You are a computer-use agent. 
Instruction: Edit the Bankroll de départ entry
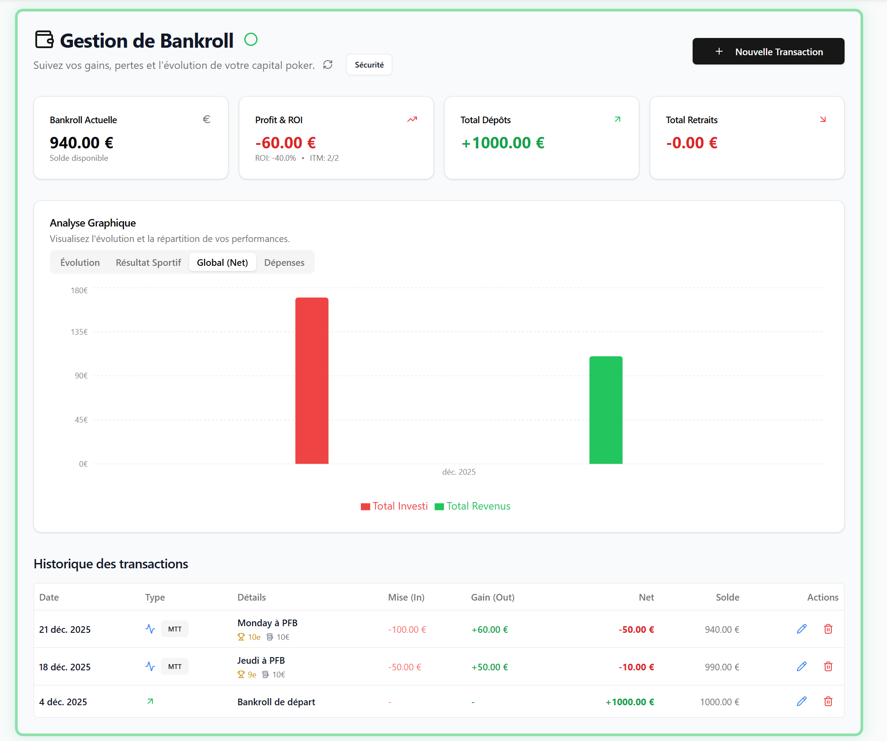point(801,701)
